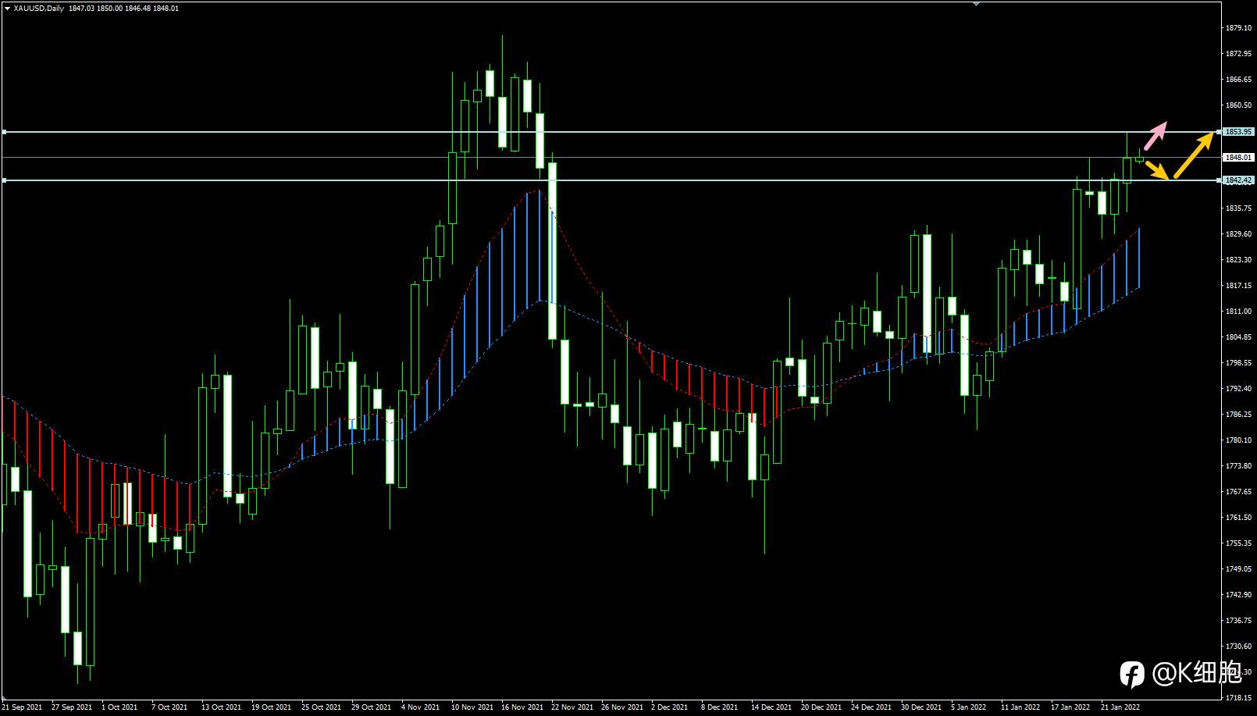This screenshot has height=716, width=1257.
Task: Click the XAUUSD,Daily chart title
Action: tap(39, 9)
